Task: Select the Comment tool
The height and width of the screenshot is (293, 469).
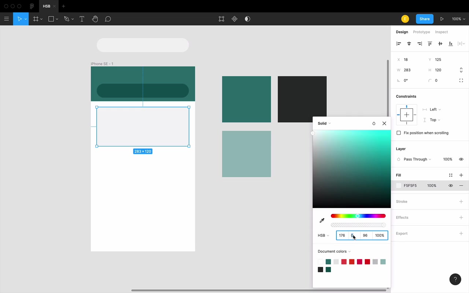Action: [108, 19]
